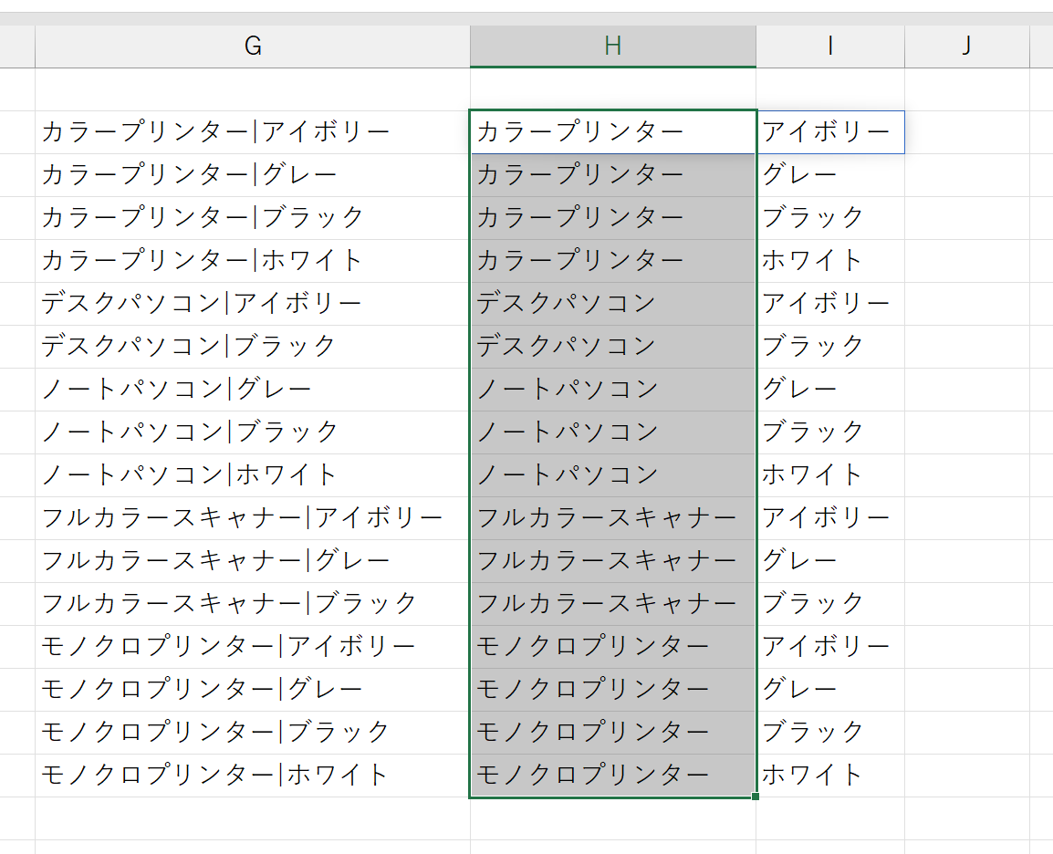Screen dimensions: 1053x854
Task: Select アイボリー in デスクパソコン|アイボリー row
Action: click(x=830, y=304)
